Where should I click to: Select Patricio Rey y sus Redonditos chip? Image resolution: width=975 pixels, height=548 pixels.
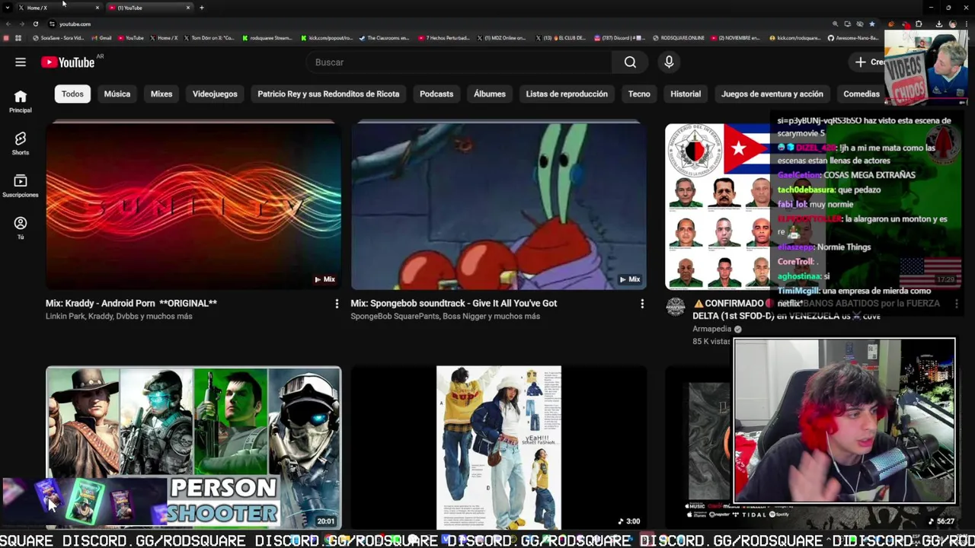(x=328, y=94)
